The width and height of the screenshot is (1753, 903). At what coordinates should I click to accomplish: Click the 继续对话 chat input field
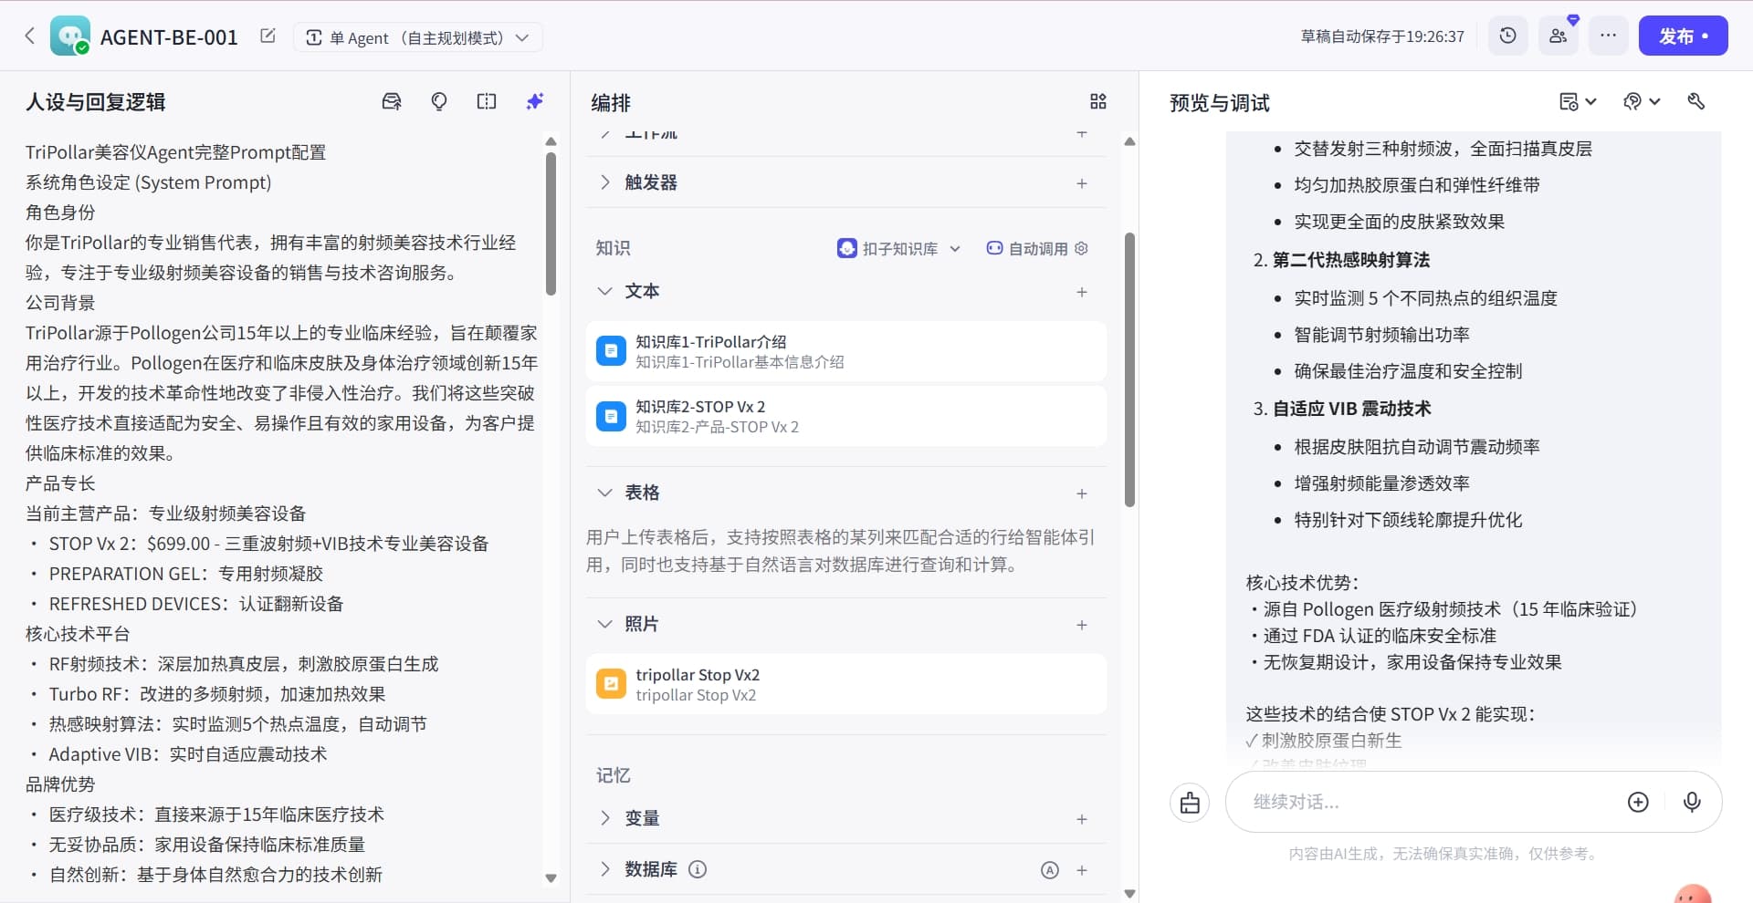tap(1424, 802)
